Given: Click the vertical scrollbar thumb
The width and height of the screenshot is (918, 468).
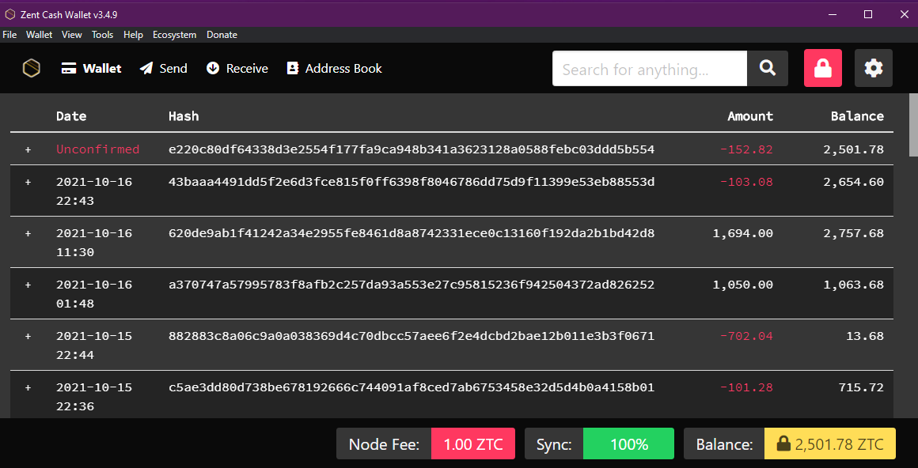Looking at the screenshot, I should coord(913,124).
